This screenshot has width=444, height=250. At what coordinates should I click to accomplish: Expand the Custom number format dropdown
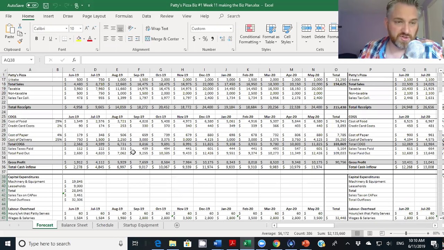230,28
